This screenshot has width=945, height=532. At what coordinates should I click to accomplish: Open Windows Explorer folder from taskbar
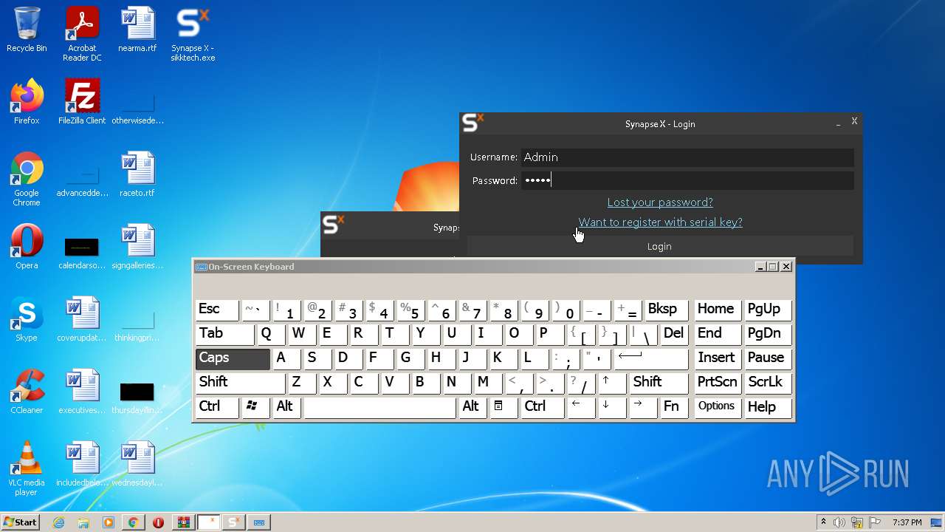(83, 522)
